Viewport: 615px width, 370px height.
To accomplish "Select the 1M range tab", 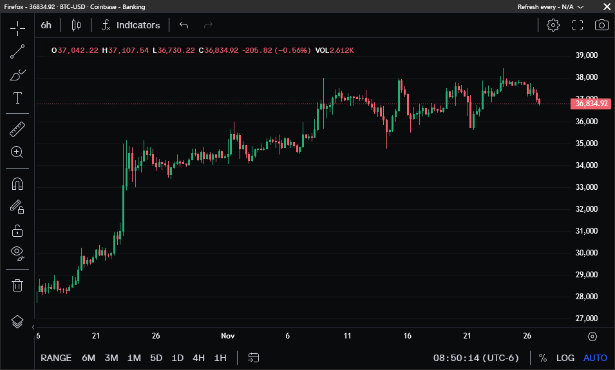I will pyautogui.click(x=134, y=358).
